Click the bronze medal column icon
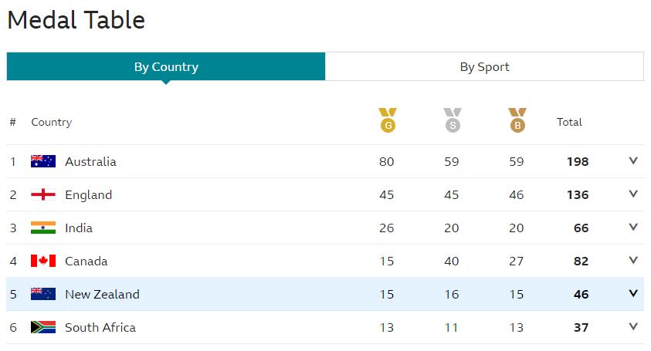Screen dimensions: 651x351 (x=517, y=120)
